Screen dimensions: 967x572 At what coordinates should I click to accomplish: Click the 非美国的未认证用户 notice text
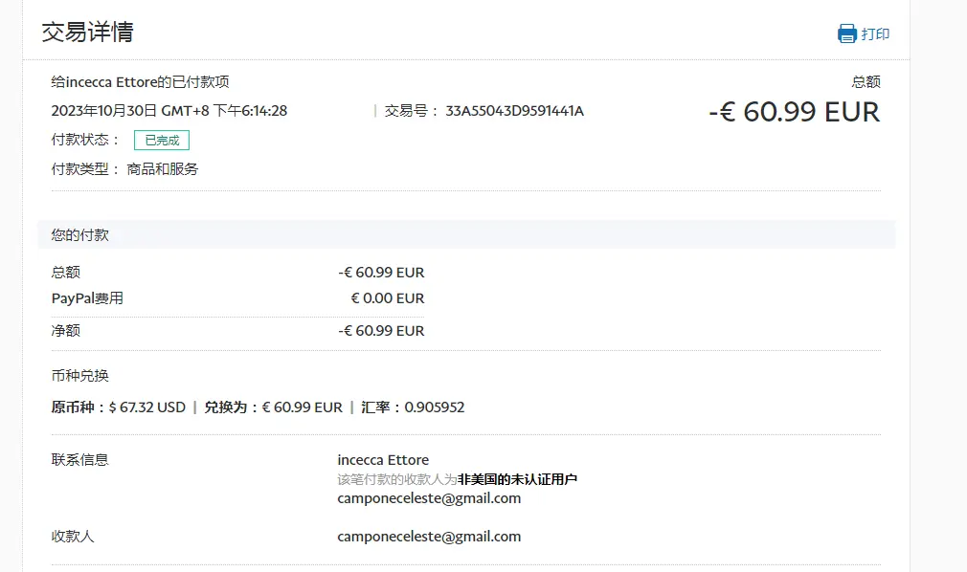[x=517, y=479]
